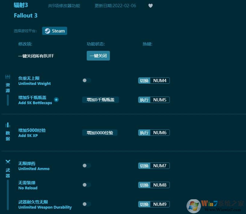The height and width of the screenshot is (214, 246).
Task: Click the 增加5000经验 action button
Action: pos(100,133)
